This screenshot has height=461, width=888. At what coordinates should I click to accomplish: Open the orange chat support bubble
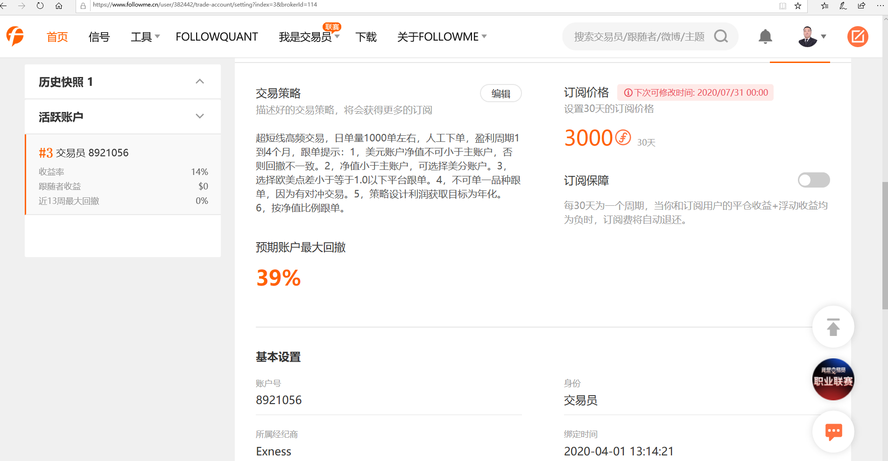[833, 432]
